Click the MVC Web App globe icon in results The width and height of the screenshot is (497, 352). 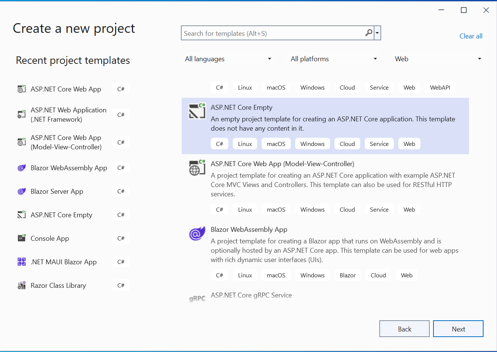click(197, 167)
